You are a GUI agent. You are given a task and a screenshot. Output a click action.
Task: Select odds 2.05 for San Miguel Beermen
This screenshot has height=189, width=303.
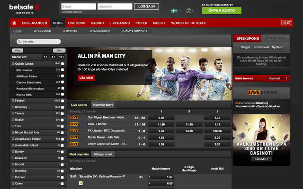161,118
